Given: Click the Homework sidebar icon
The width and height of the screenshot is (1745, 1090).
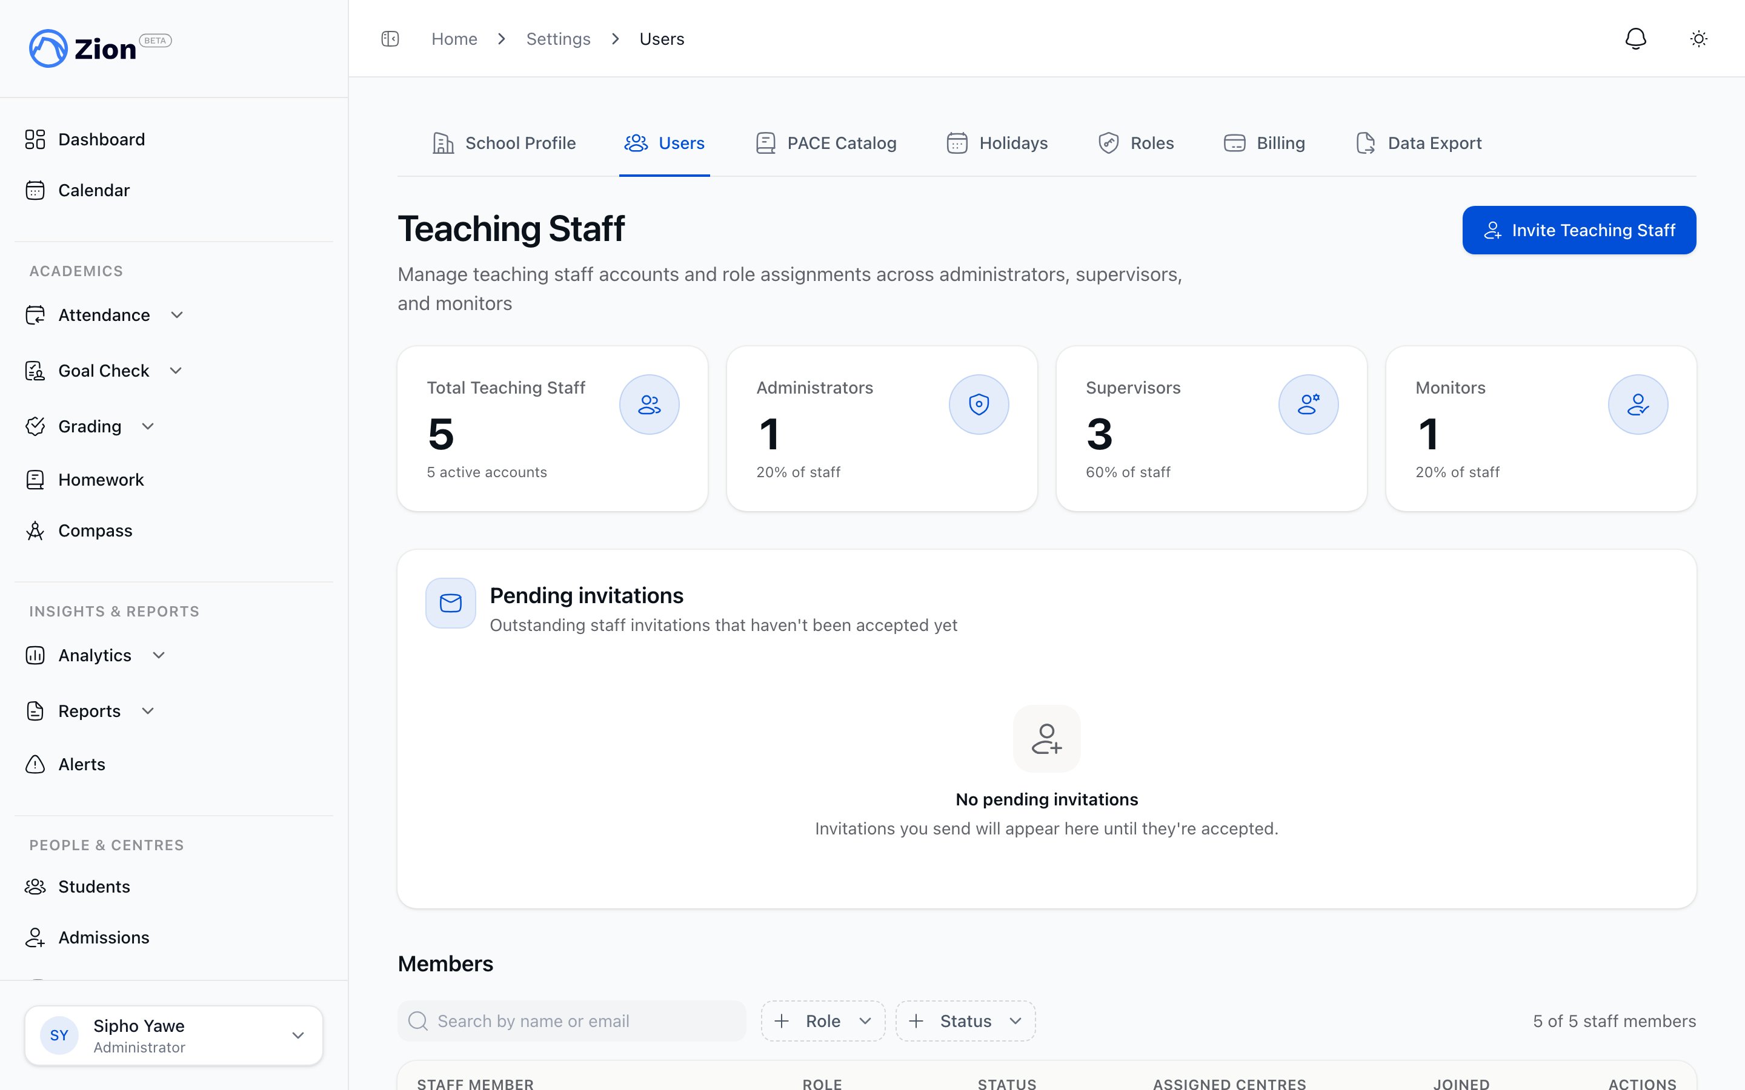Looking at the screenshot, I should [x=35, y=480].
